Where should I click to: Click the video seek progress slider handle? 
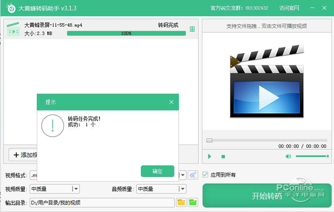[209, 140]
